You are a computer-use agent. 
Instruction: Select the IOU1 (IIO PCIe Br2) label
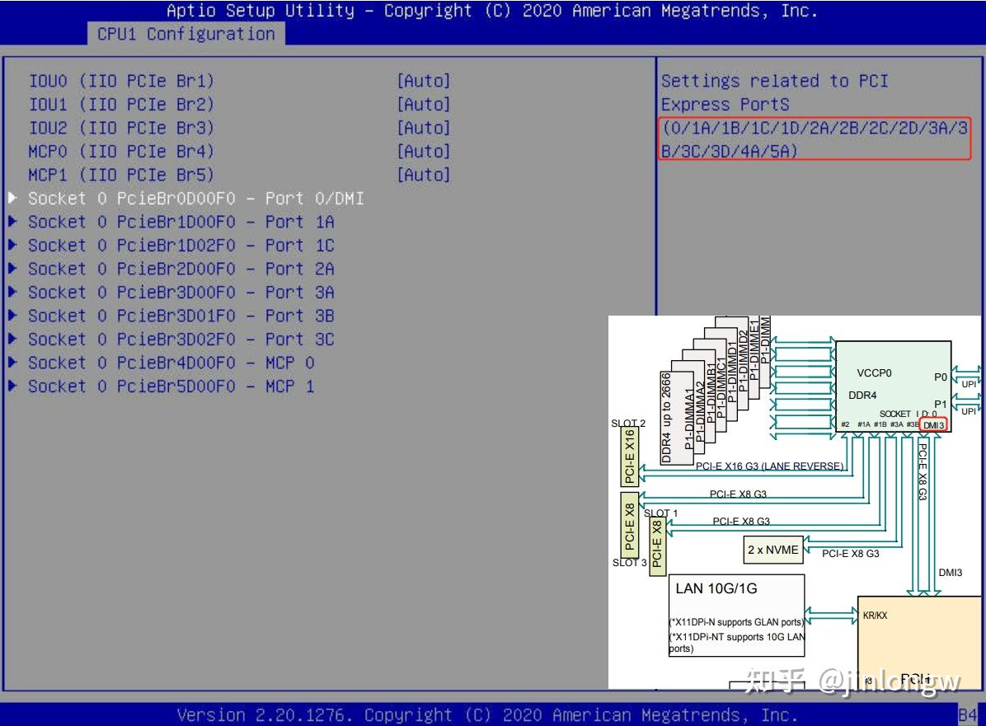[x=121, y=105]
